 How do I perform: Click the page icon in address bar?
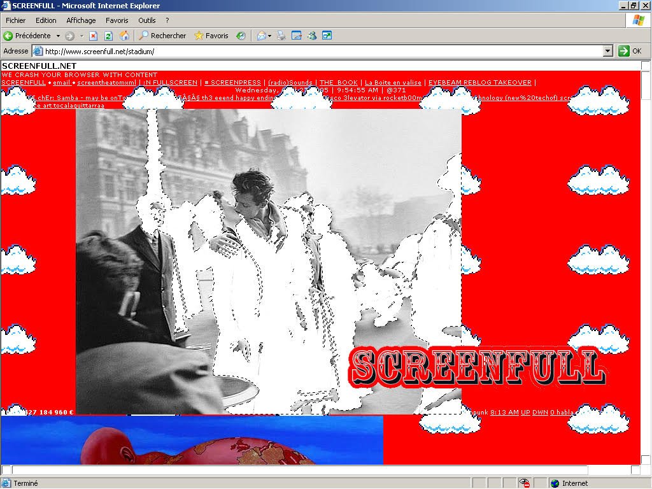(38, 51)
